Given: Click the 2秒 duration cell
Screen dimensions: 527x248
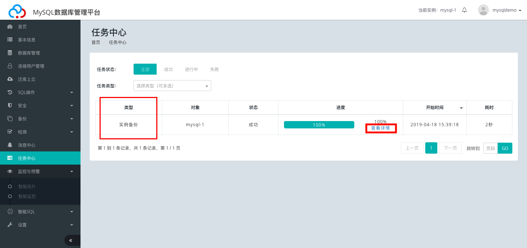Looking at the screenshot, I should click(489, 125).
